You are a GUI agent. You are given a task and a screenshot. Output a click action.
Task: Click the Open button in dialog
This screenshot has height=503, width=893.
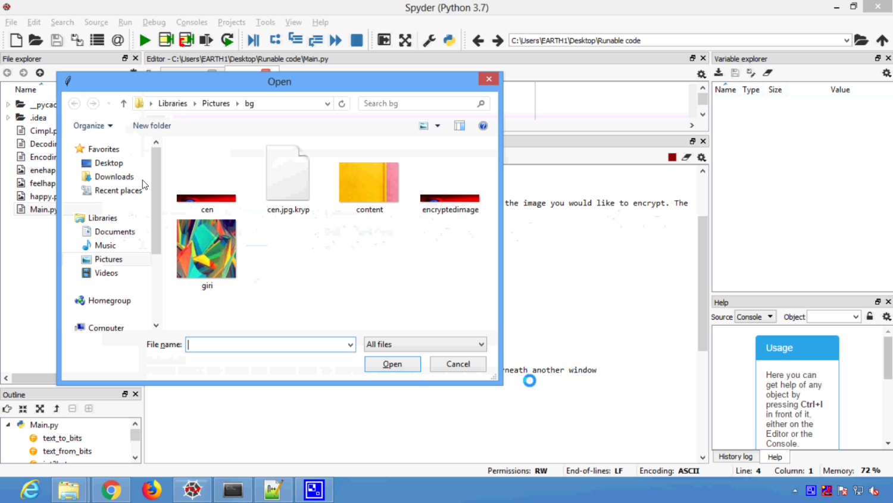(392, 364)
